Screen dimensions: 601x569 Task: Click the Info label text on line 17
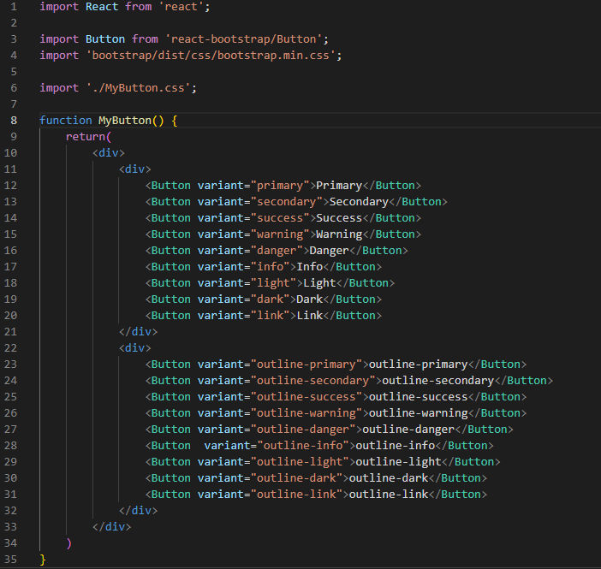pyautogui.click(x=310, y=266)
